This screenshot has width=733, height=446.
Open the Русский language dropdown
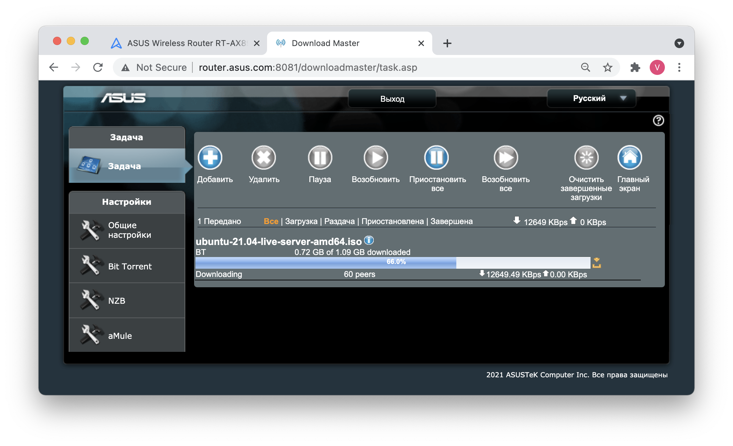(x=591, y=99)
